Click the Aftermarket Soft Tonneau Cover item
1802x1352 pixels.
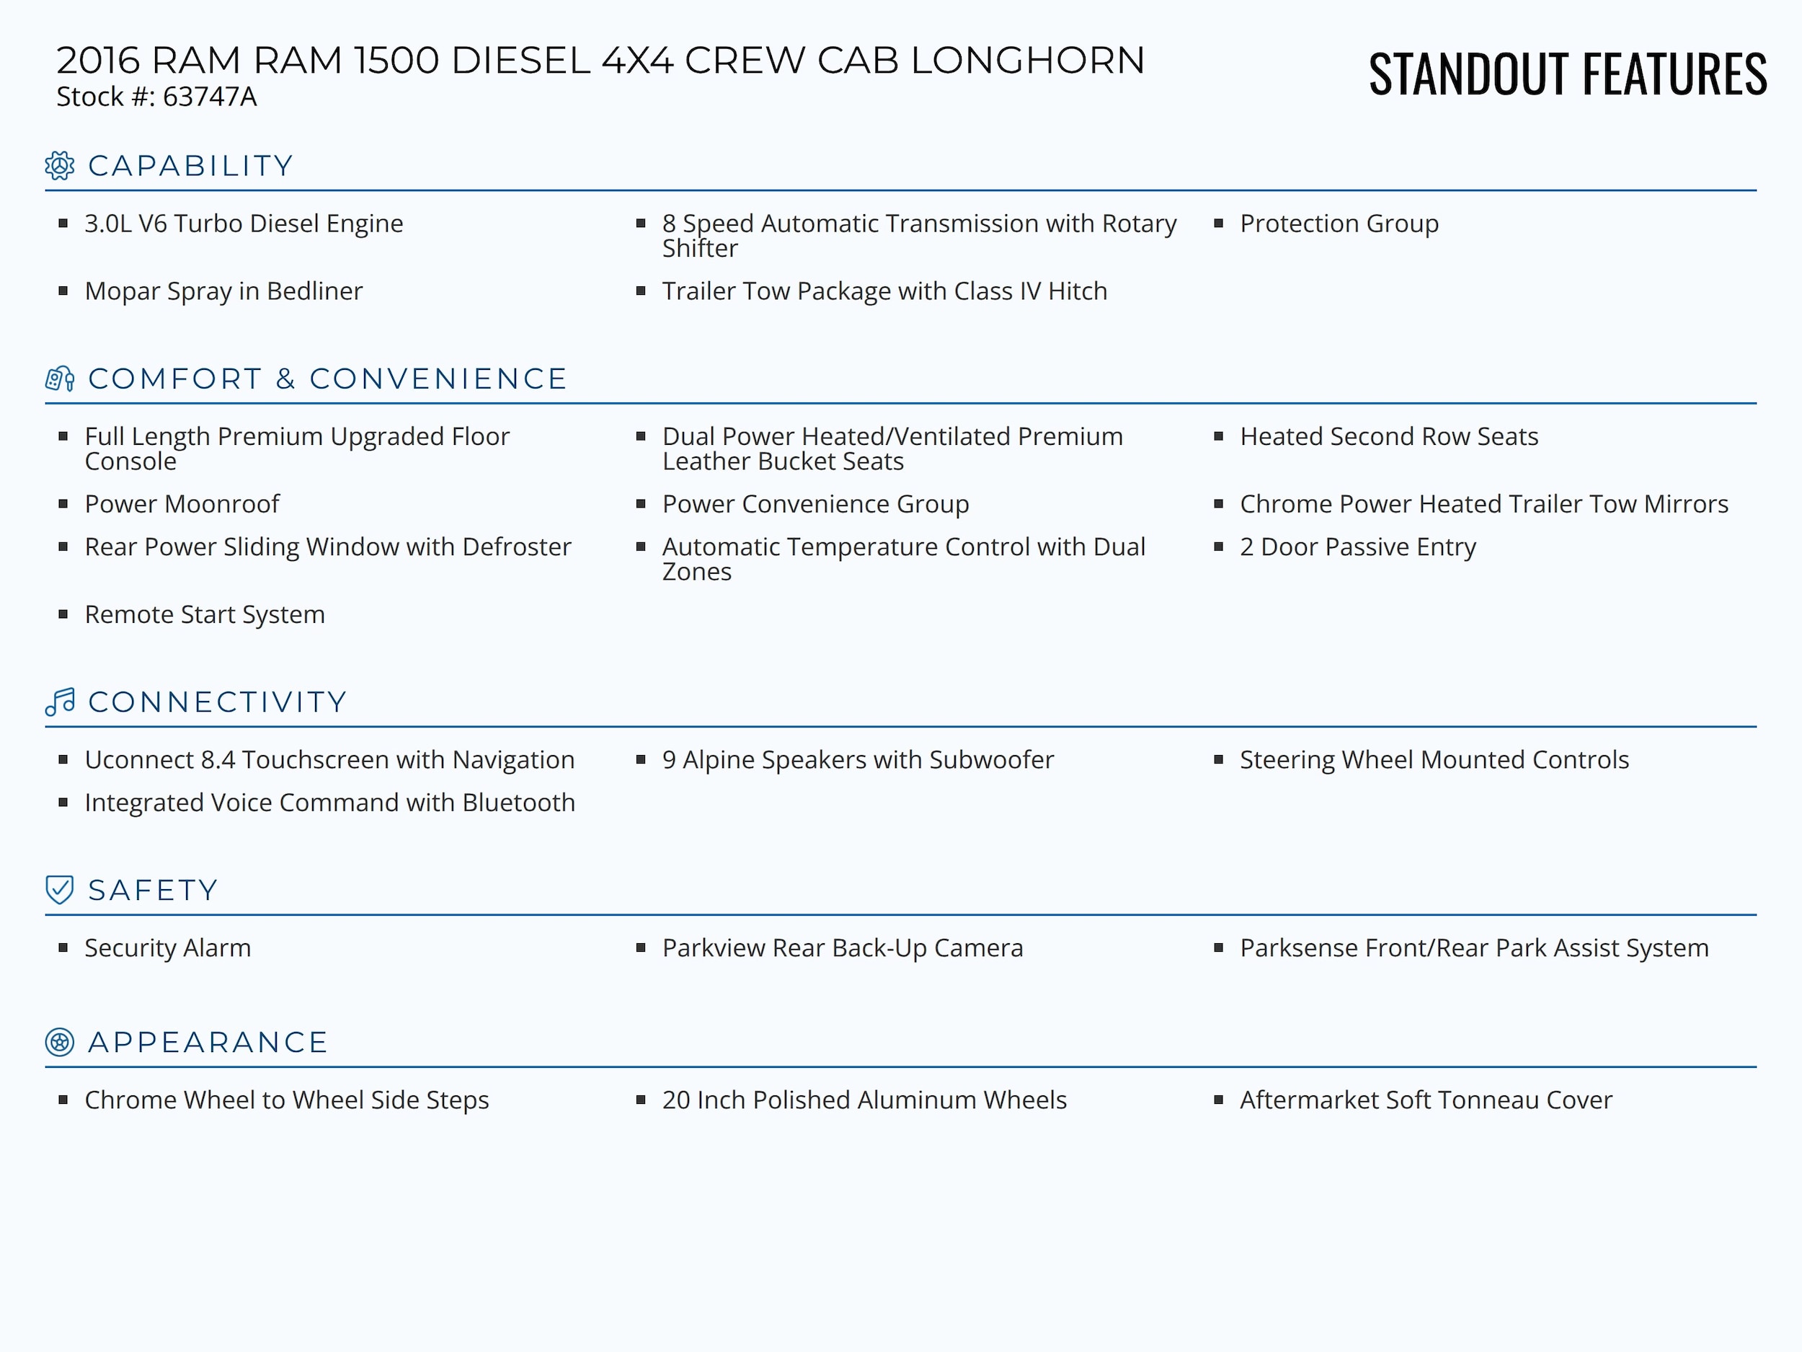(x=1425, y=1100)
